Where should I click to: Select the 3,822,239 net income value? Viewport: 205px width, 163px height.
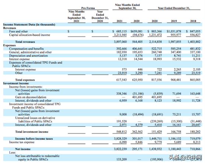120,149
